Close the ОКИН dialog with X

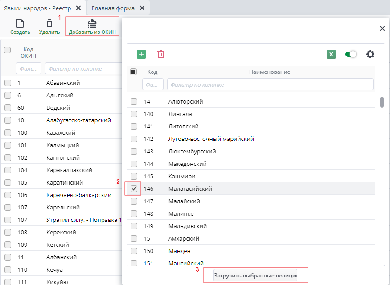tap(382, 28)
